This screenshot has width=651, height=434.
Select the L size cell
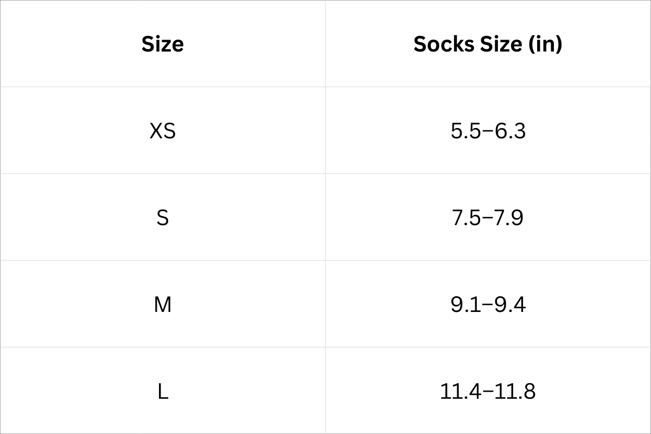pos(162,391)
